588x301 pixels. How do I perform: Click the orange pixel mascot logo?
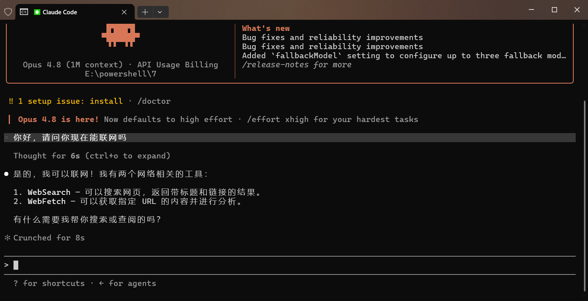(x=121, y=35)
